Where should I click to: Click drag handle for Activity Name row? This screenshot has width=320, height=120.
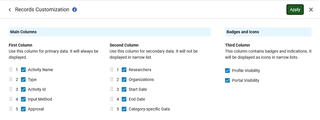tap(11, 70)
